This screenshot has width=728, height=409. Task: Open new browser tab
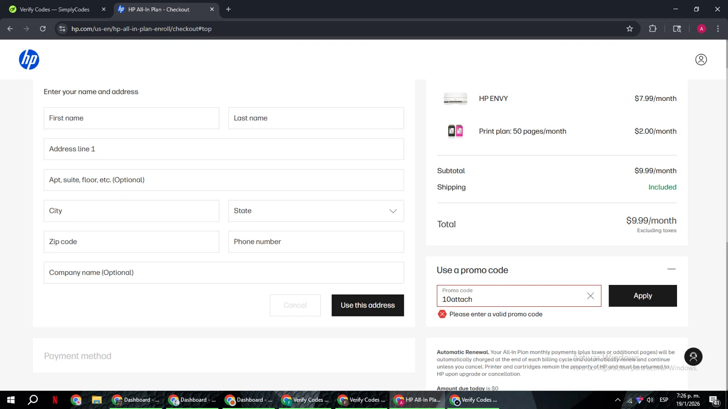(228, 9)
